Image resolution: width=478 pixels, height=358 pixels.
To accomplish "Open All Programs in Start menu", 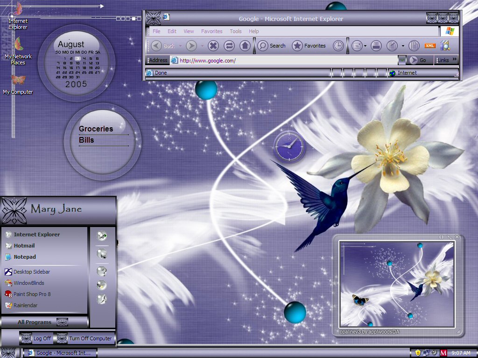I will coord(43,322).
